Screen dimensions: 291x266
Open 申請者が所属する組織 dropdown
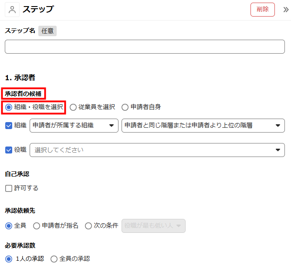pos(74,126)
